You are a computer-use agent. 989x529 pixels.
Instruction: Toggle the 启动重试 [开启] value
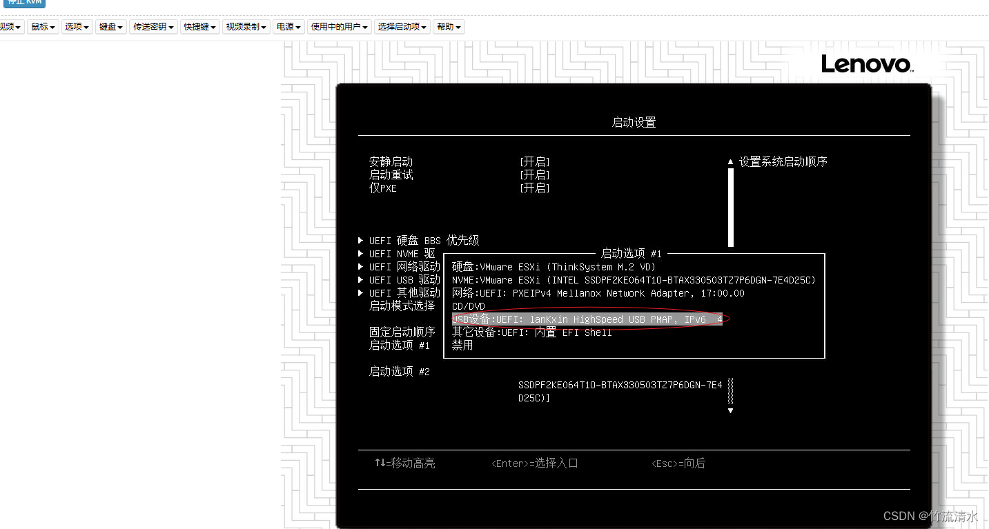click(x=535, y=174)
